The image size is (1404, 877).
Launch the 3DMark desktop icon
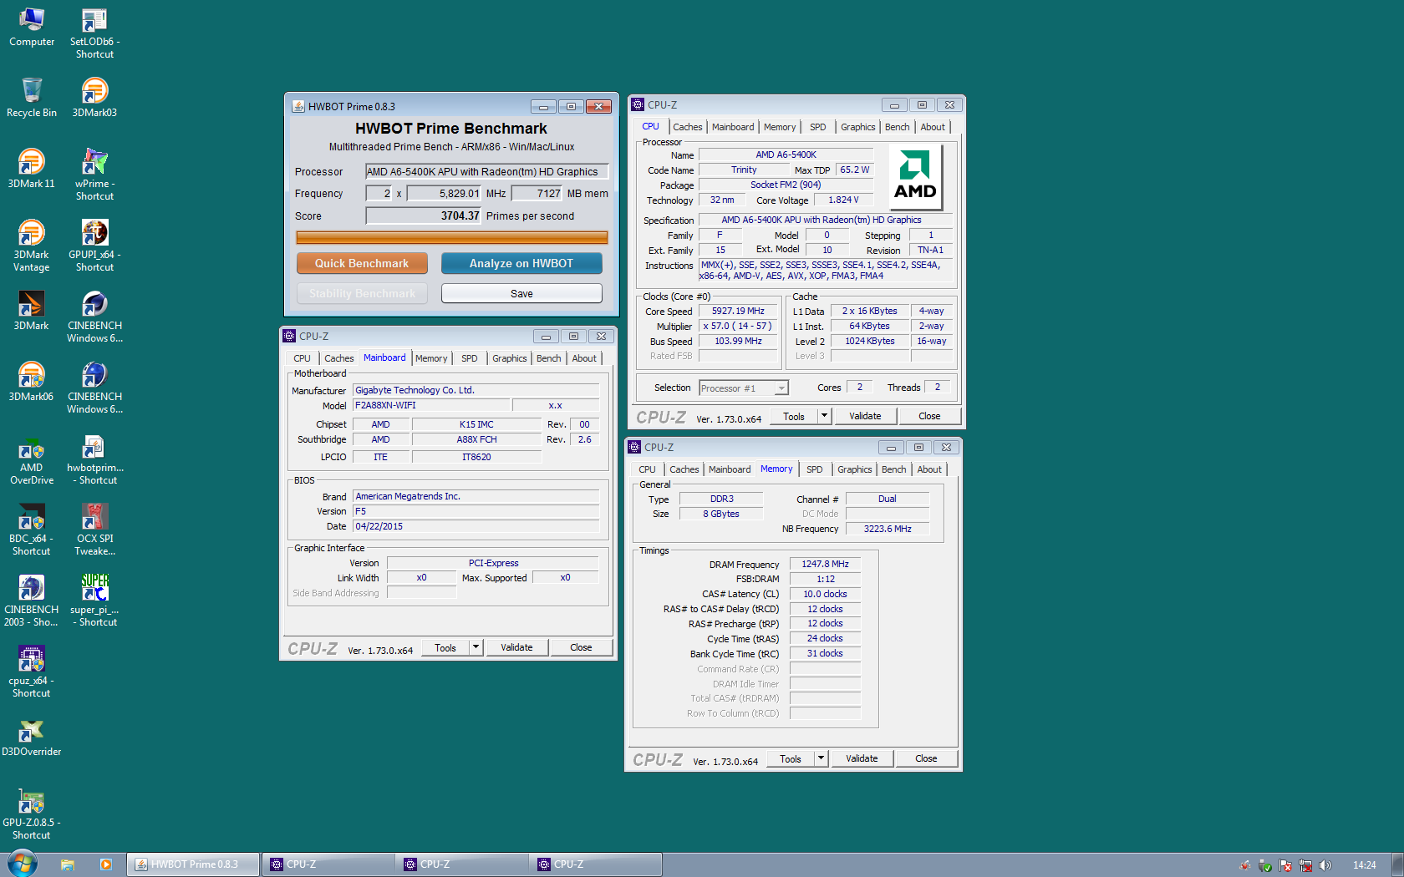32,311
